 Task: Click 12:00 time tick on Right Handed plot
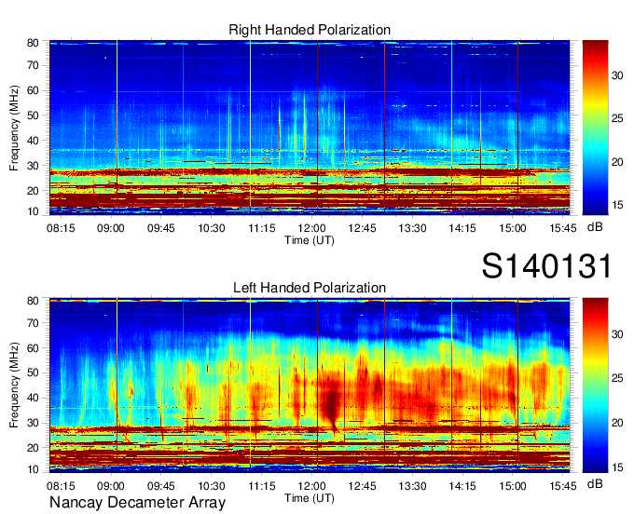coord(311,228)
